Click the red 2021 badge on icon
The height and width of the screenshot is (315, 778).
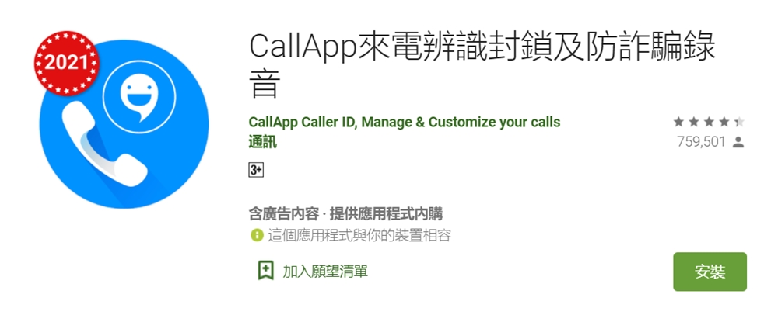pyautogui.click(x=67, y=63)
